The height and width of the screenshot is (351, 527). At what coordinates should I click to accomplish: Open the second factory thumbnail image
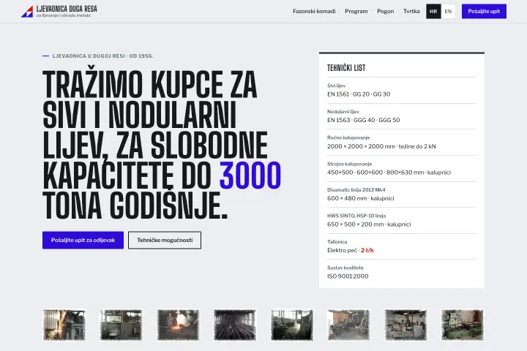tap(121, 325)
